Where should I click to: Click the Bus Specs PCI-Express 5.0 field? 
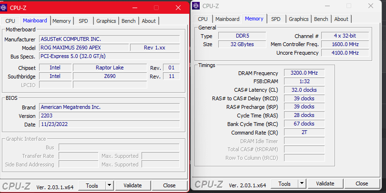(x=110, y=56)
